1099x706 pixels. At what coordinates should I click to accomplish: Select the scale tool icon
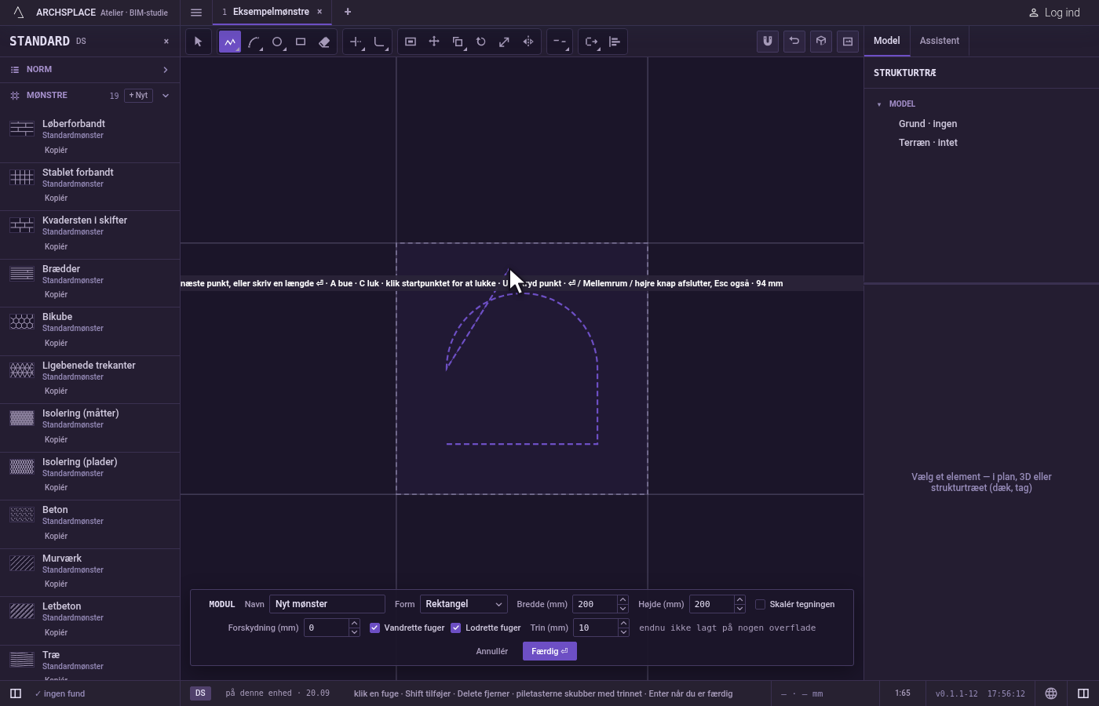point(505,42)
